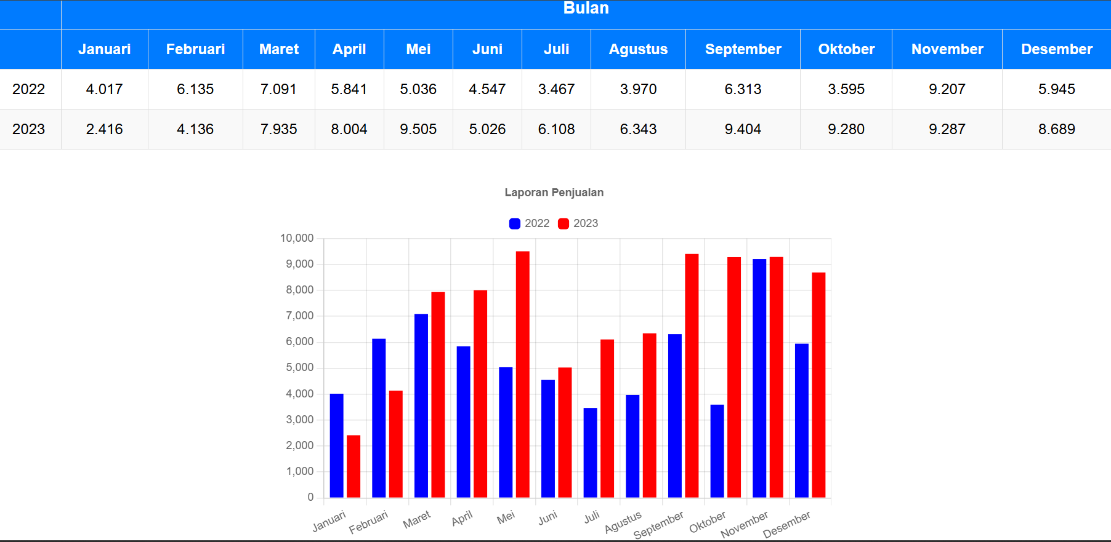Click the Desember column header
Screen dimensions: 1111x542
(1056, 49)
